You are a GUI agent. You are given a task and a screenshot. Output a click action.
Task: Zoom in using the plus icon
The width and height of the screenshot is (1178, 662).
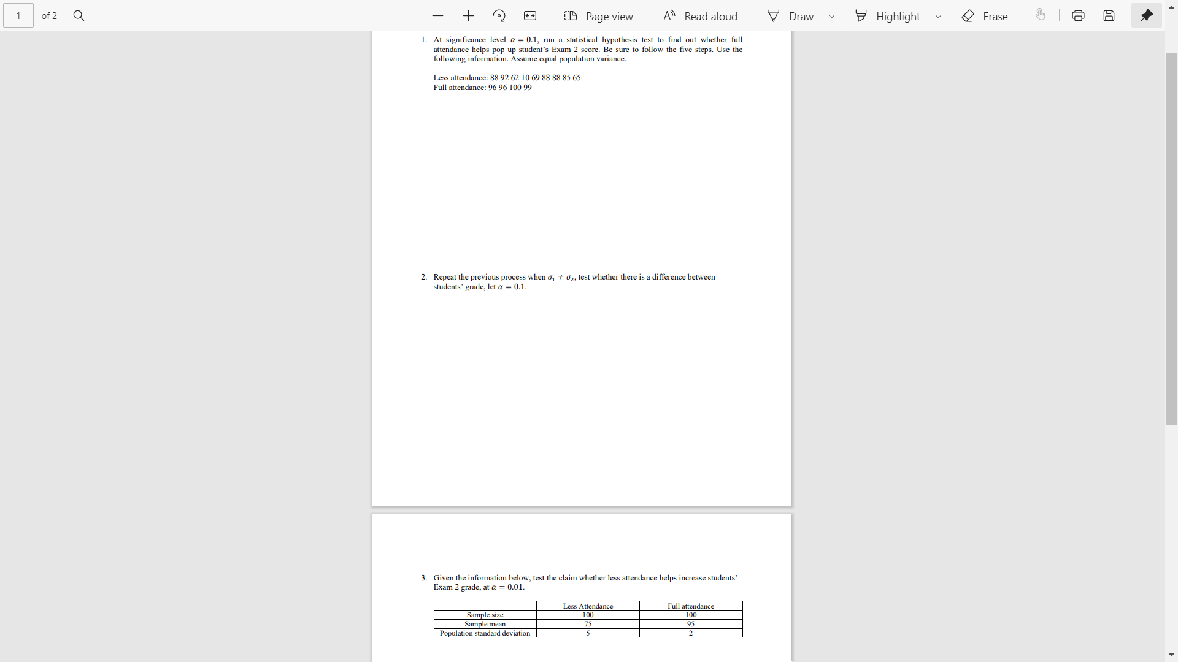[468, 15]
